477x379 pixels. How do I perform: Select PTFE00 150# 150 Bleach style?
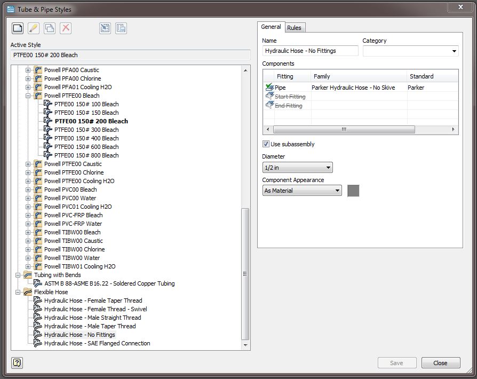86,113
